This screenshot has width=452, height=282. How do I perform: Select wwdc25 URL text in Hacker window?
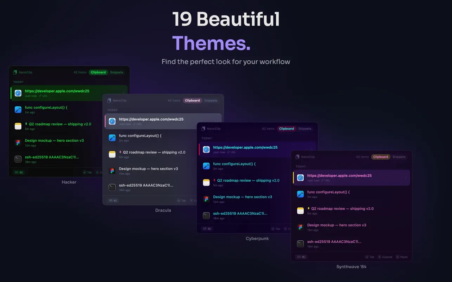(57, 91)
